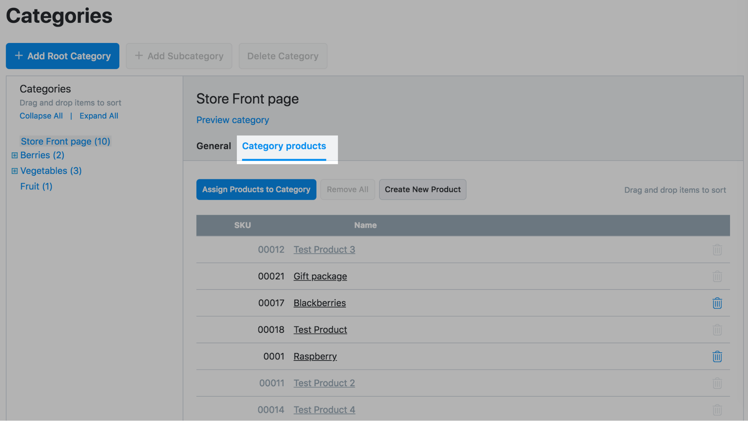
Task: Expand the Vegetables category plus icon
Action: pos(15,171)
